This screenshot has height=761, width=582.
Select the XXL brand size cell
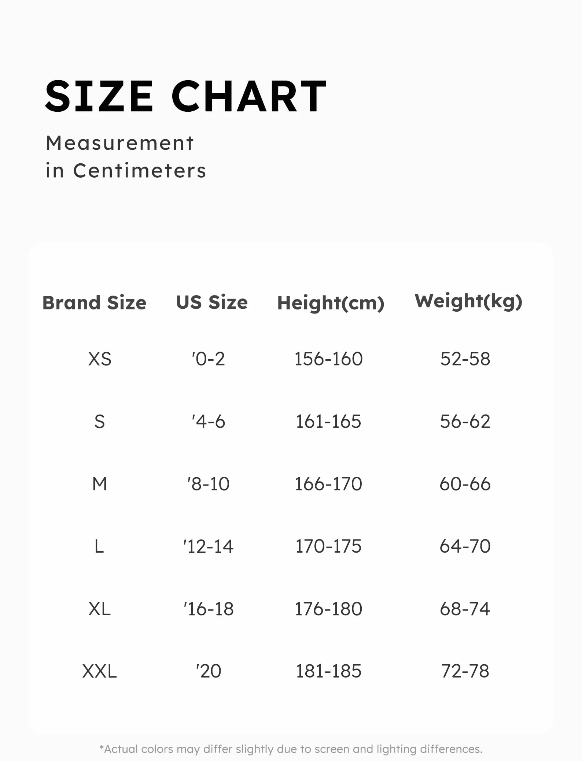(100, 671)
